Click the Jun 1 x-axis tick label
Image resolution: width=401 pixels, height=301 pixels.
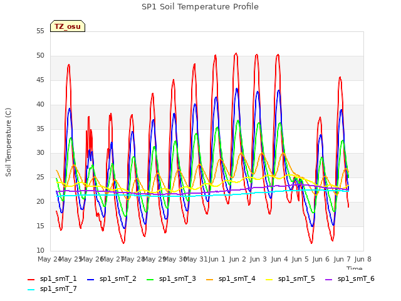pos(217,259)
